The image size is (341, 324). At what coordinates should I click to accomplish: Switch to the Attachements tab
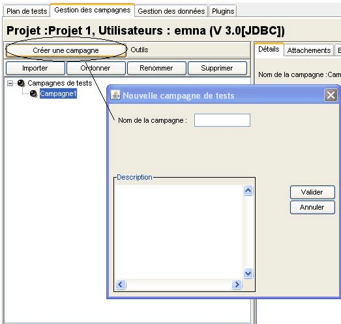click(x=309, y=50)
